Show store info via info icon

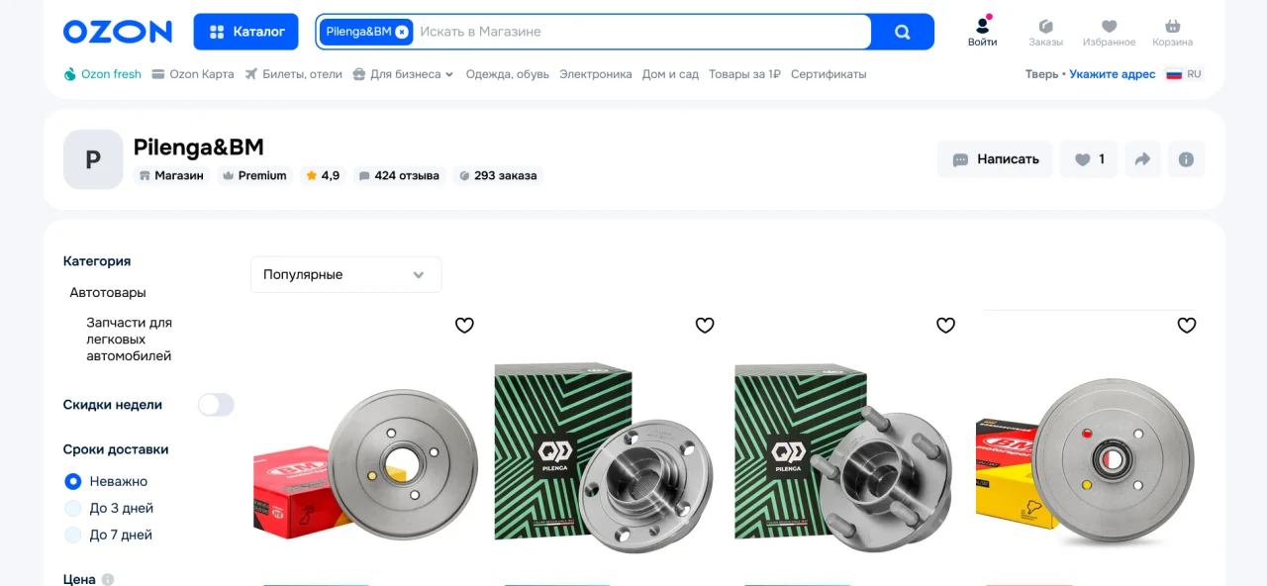point(1186,159)
